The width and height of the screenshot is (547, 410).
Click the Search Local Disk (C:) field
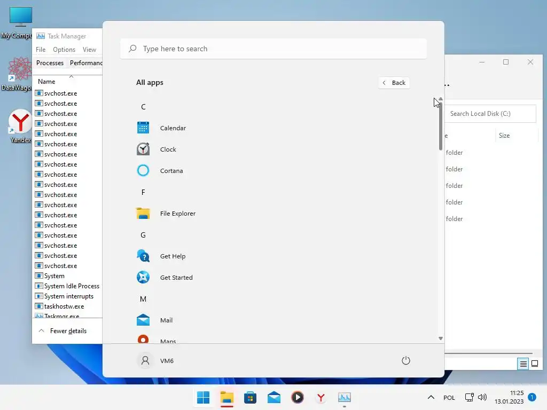[x=490, y=114]
